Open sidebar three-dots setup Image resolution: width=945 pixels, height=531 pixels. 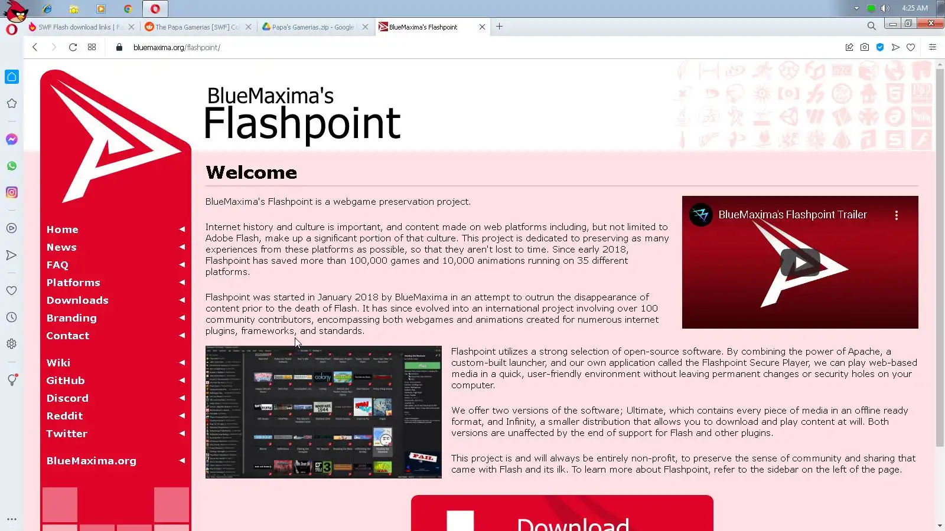click(12, 519)
